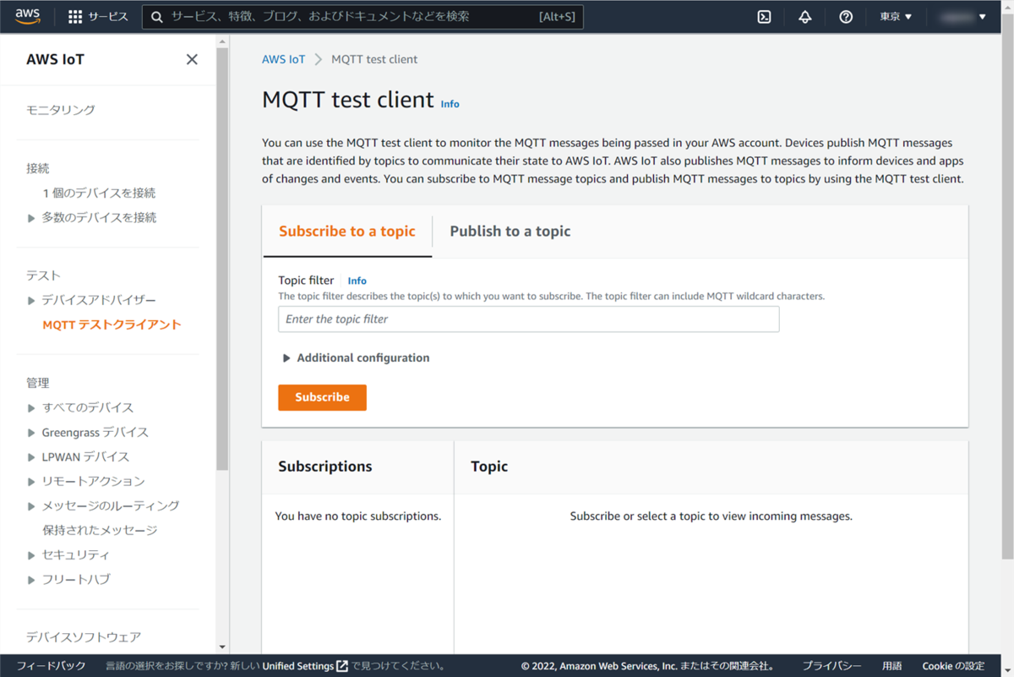The width and height of the screenshot is (1014, 677).
Task: Open the AWS home logo
Action: [27, 16]
